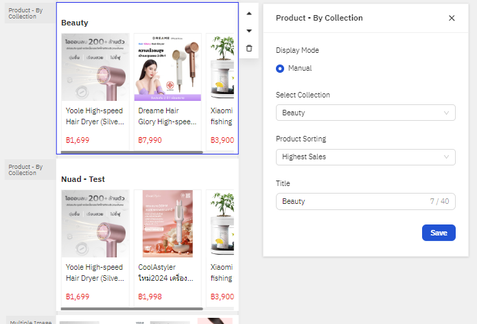Click CoolAstyler product name
477x324 pixels.
click(165, 273)
